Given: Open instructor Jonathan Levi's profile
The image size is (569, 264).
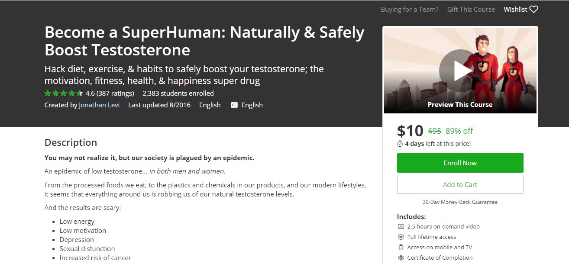Looking at the screenshot, I should 99,105.
